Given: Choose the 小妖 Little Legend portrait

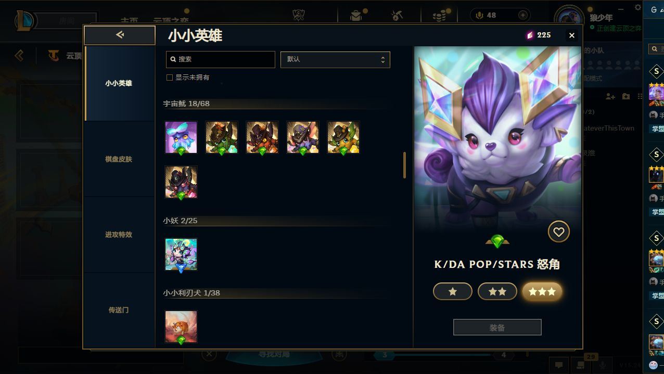Looking at the screenshot, I should pos(181,254).
